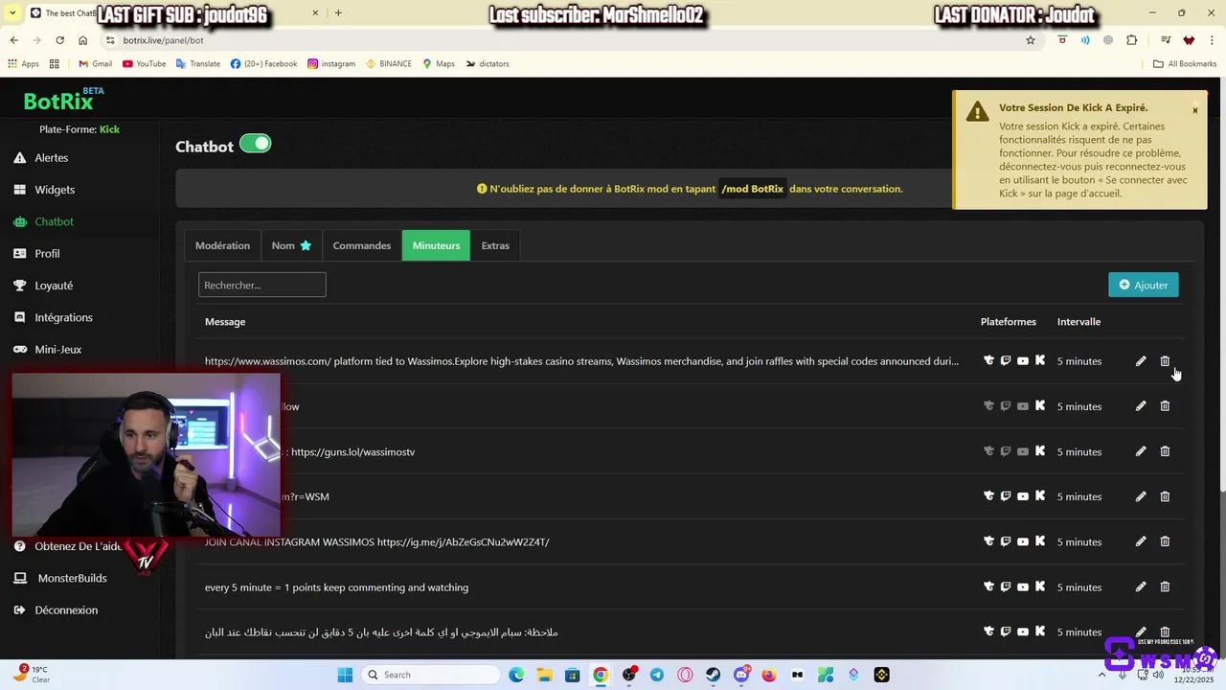Image resolution: width=1226 pixels, height=690 pixels.
Task: Select the Minuteurs tab
Action: click(x=436, y=245)
